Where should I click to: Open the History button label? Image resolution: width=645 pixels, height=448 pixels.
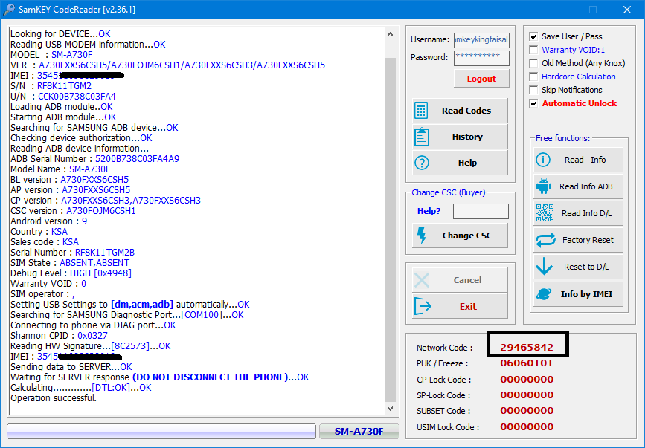[467, 137]
